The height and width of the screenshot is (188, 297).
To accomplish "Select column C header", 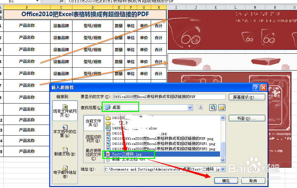I will click(x=61, y=7).
